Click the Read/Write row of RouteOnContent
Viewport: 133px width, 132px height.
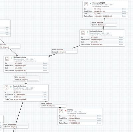pyautogui.click(x=26, y=94)
